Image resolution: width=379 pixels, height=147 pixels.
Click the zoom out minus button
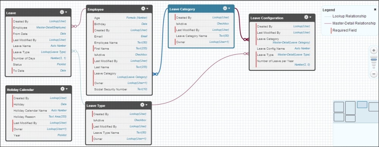[374, 74]
